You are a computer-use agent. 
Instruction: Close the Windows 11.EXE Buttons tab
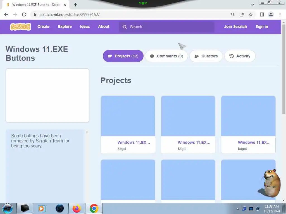(65, 5)
